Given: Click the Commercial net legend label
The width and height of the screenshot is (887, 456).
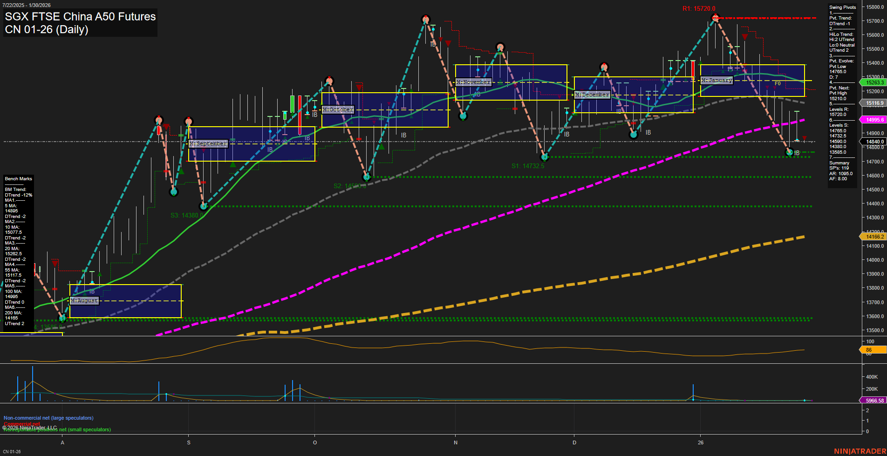Looking at the screenshot, I should coord(21,424).
